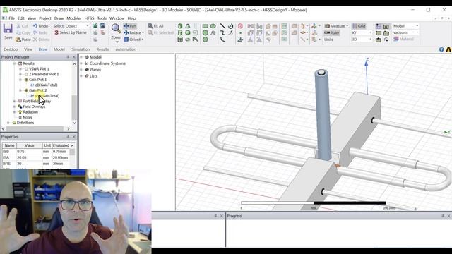Click the Project Manager vertical scrollbar thumb
This screenshot has width=452, height=254.
tap(74, 107)
